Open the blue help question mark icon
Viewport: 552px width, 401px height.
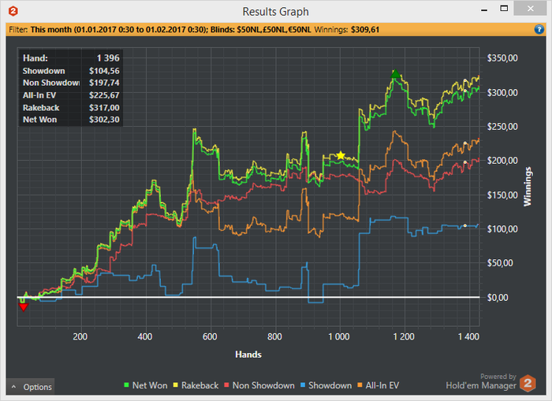pos(539,30)
